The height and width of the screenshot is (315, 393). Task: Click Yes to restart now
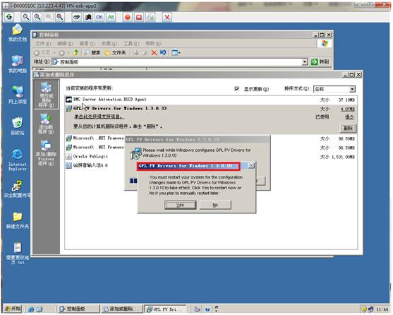tap(180, 205)
